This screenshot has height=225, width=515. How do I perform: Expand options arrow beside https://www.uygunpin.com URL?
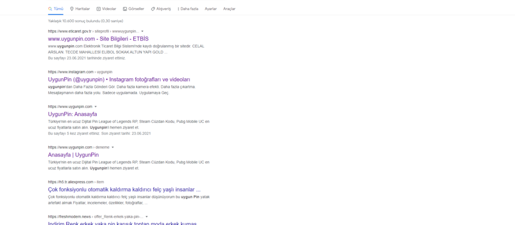[96, 107]
